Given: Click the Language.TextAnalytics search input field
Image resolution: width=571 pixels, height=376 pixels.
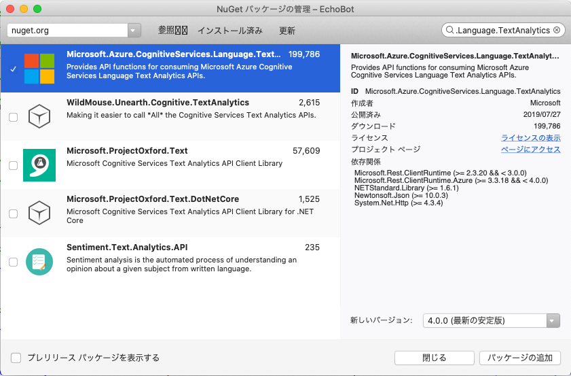Looking at the screenshot, I should [x=502, y=31].
